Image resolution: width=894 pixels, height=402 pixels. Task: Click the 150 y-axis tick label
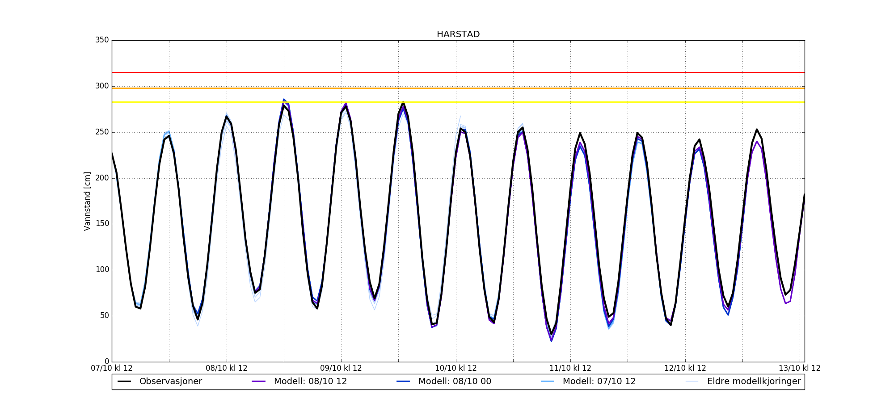tap(102, 224)
